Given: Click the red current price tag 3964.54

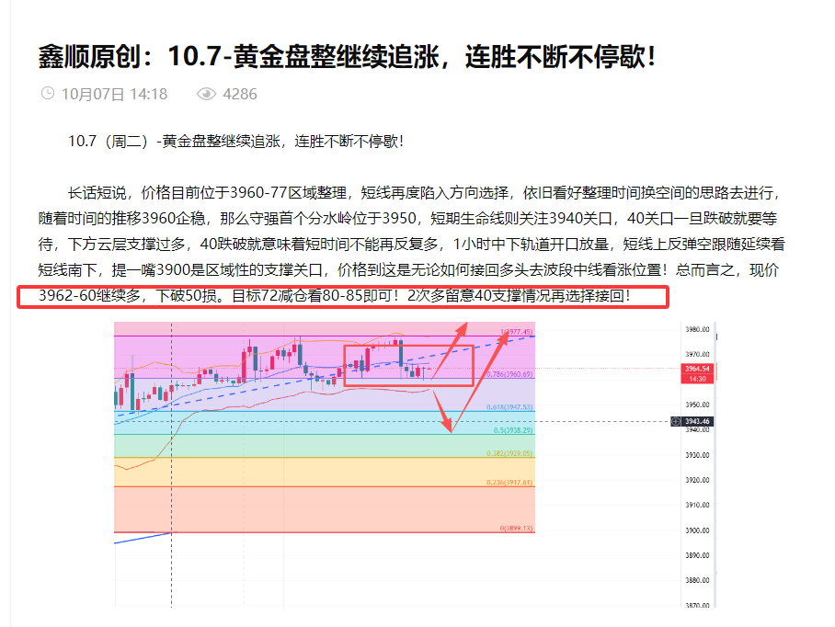Looking at the screenshot, I should click(697, 369).
